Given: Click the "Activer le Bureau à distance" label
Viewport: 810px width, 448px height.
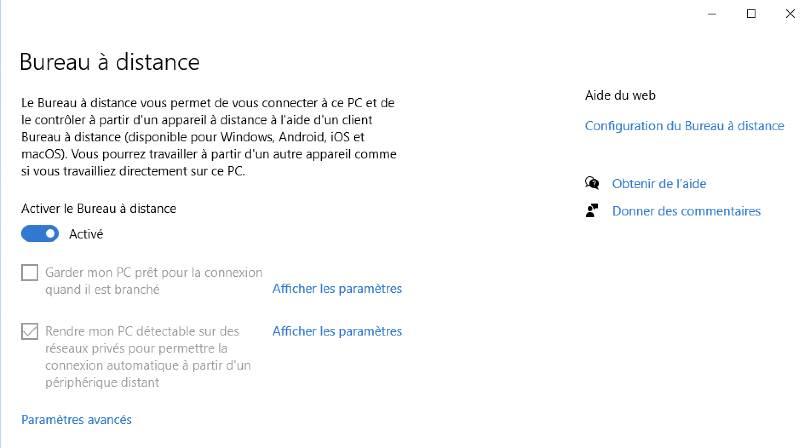Looking at the screenshot, I should pyautogui.click(x=99, y=209).
